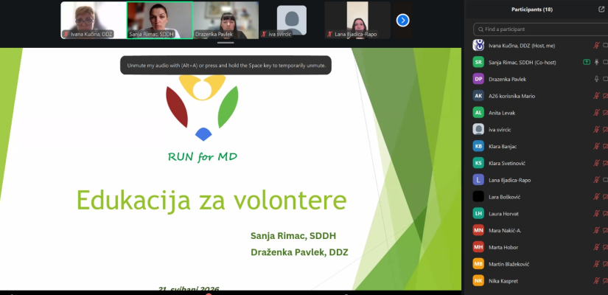Click Nika Kaspret's muted microphone icon

coord(596,281)
